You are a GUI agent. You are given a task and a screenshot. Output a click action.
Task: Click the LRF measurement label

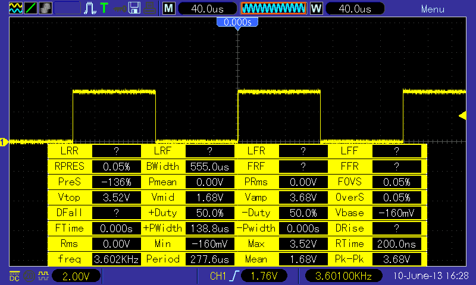(x=162, y=151)
